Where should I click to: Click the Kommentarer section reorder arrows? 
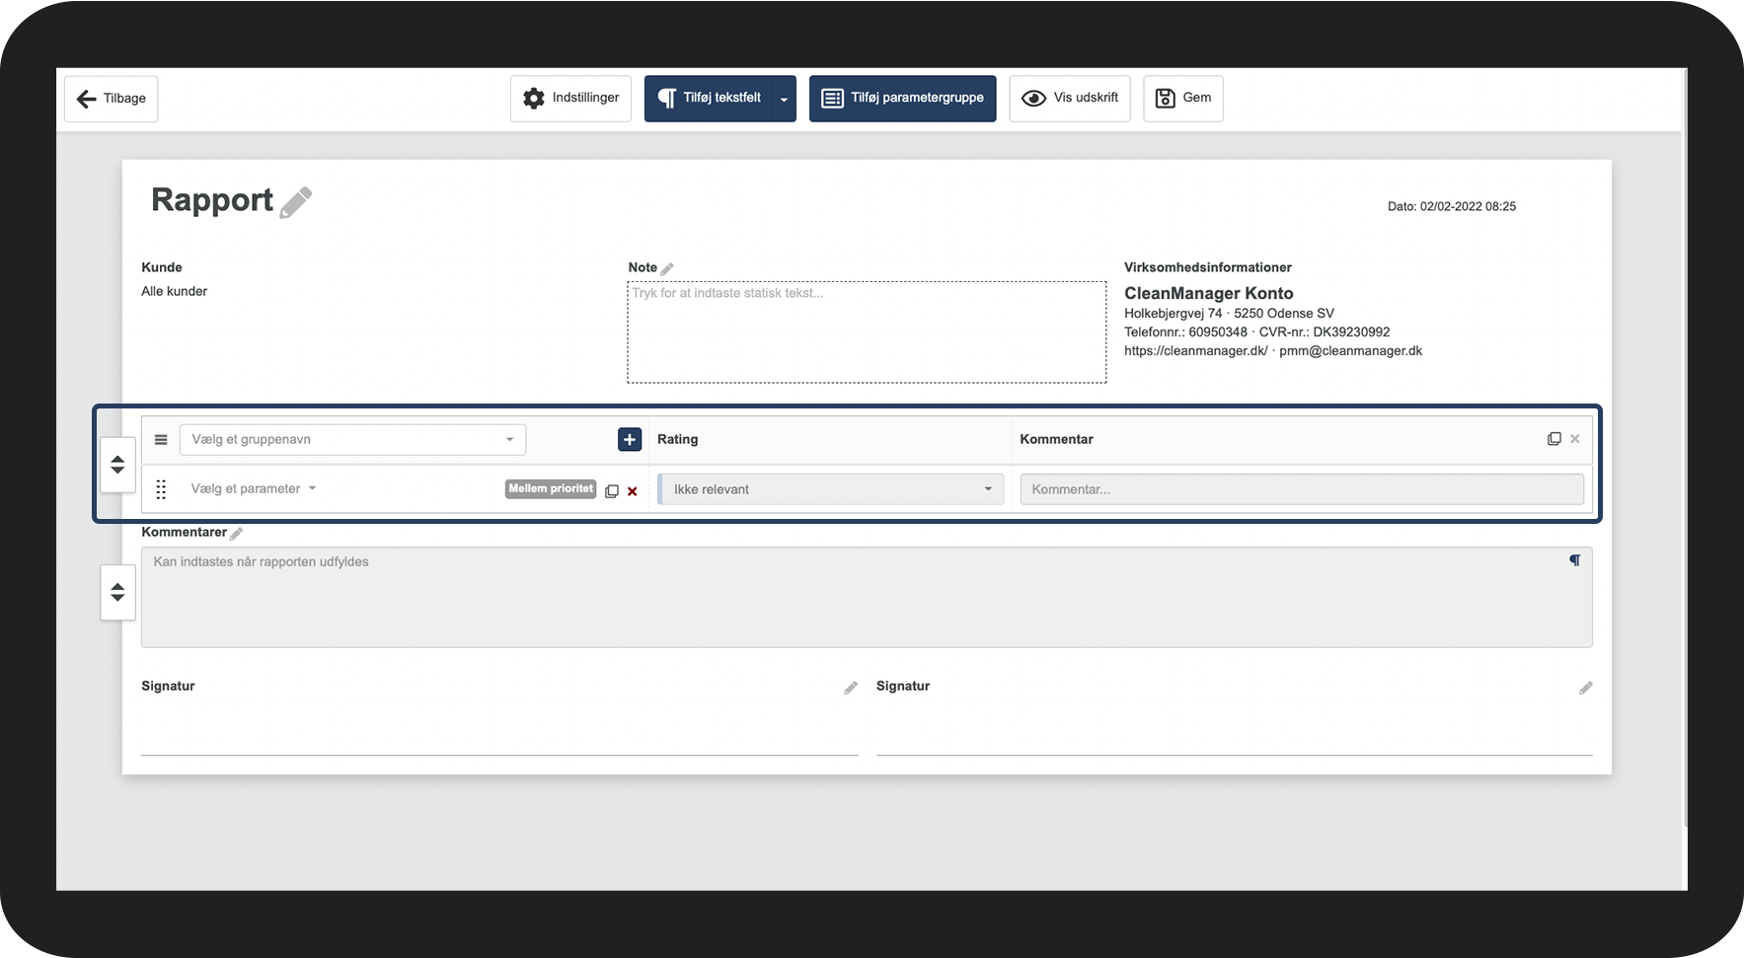[117, 593]
